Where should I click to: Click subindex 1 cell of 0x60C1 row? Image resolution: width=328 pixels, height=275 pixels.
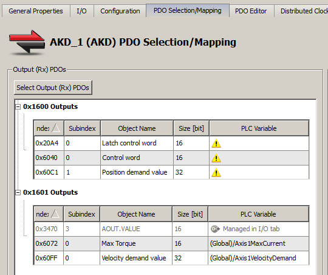pyautogui.click(x=82, y=172)
